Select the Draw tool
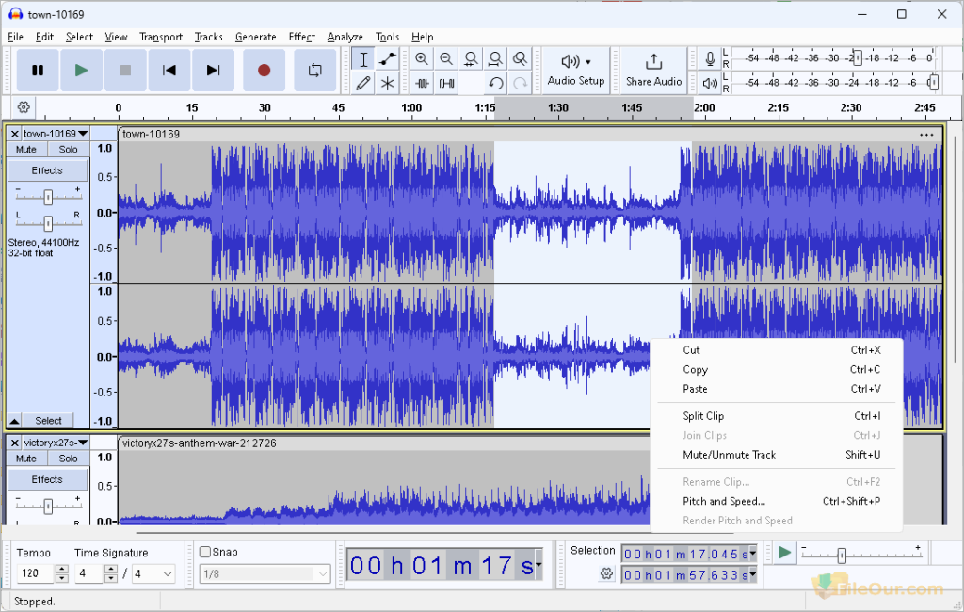The width and height of the screenshot is (964, 612). (x=363, y=83)
